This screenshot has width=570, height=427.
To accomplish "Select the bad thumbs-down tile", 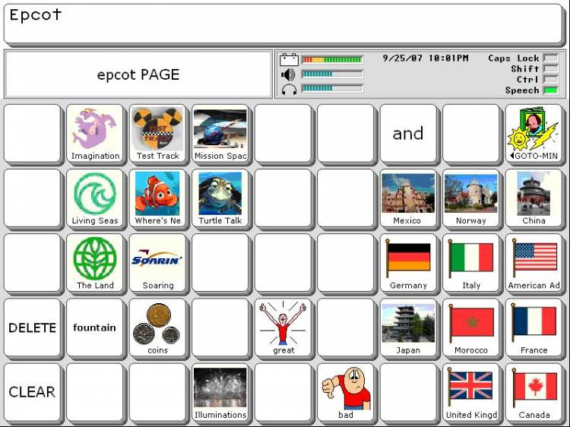I will coord(346,393).
